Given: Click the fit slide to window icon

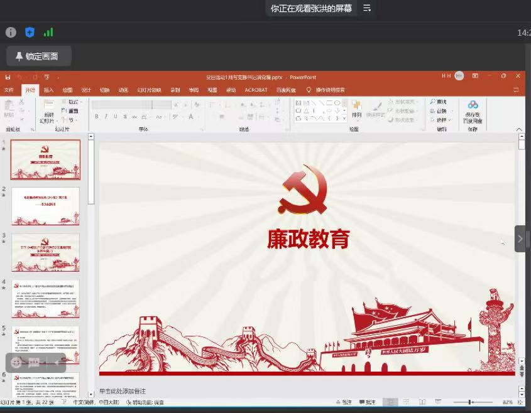Looking at the screenshot, I should 520,402.
